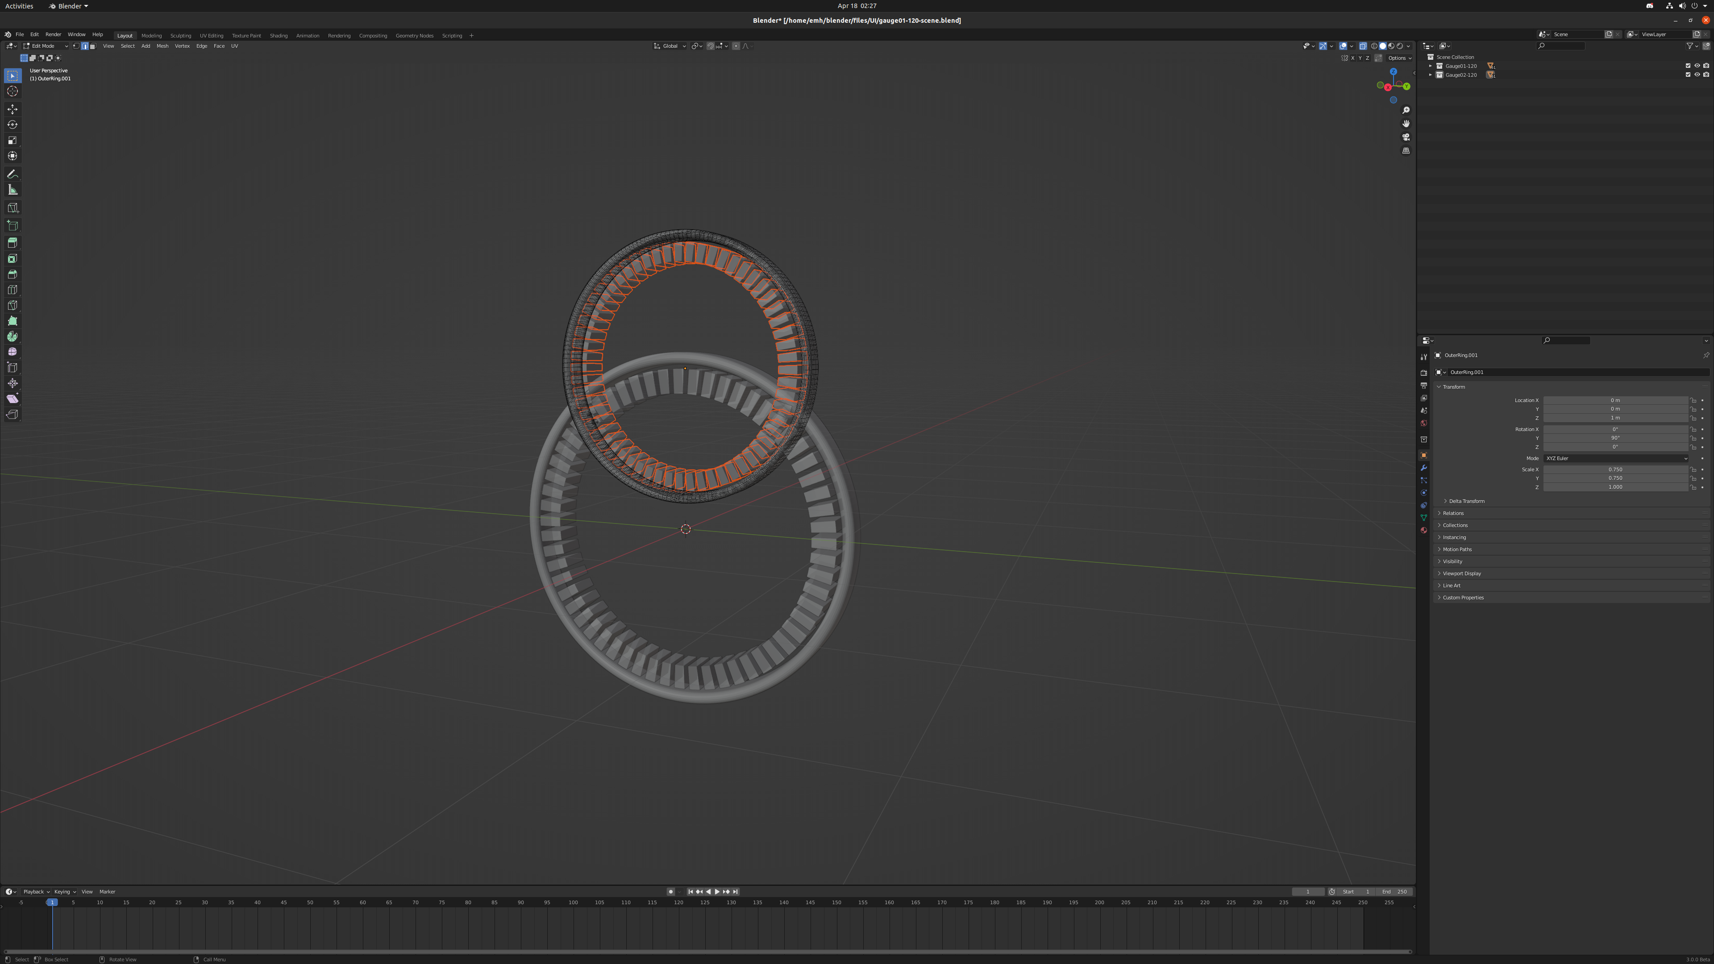Open the Global transform orientation dropdown
This screenshot has width=1714, height=964.
670,46
